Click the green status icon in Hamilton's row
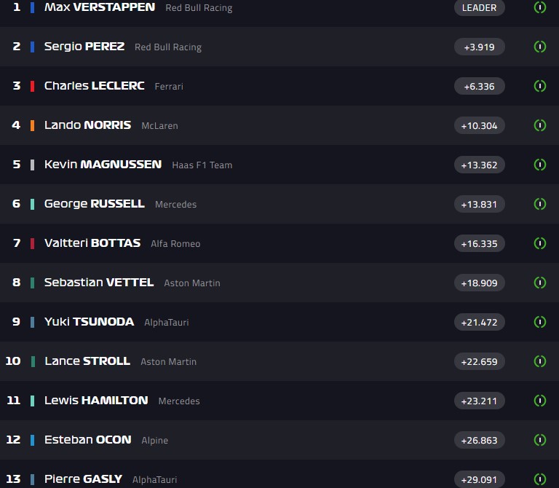 (539, 401)
